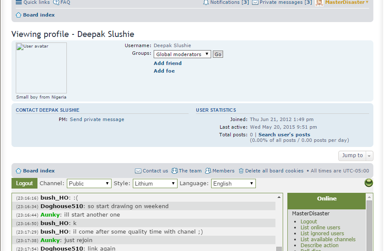This screenshot has height=251, width=384.
Task: Open the Groups dropdown showing Global moderators
Action: pos(182,54)
